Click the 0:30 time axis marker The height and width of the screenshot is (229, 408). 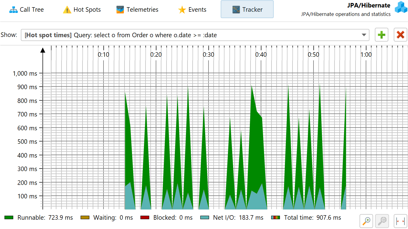(x=208, y=55)
